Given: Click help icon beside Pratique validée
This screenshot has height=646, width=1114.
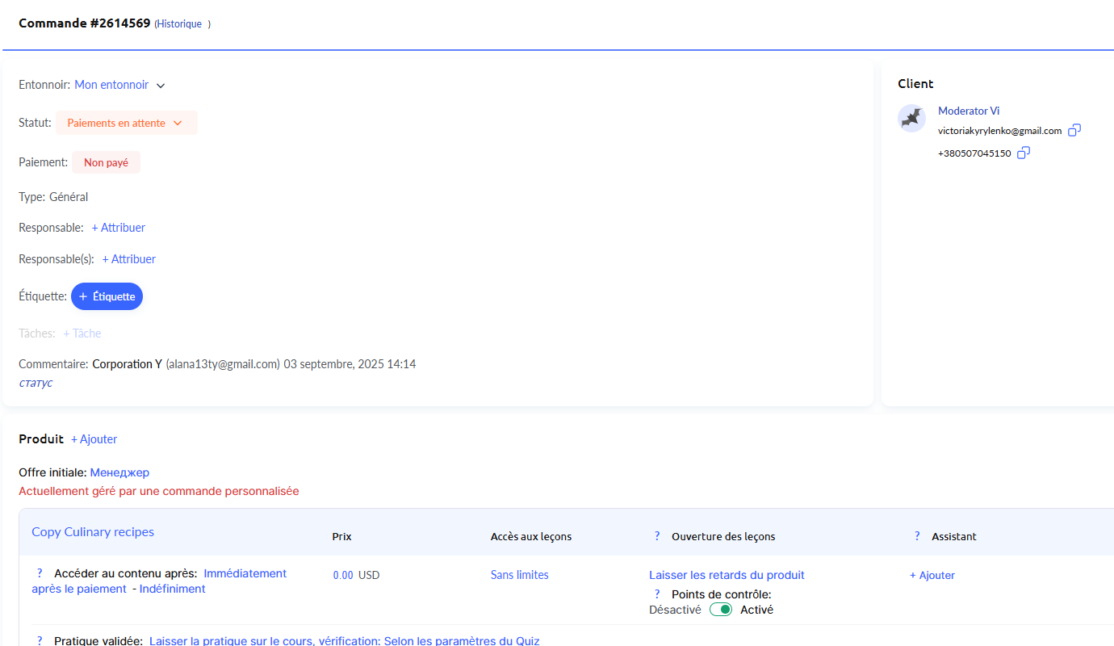Looking at the screenshot, I should tap(40, 640).
